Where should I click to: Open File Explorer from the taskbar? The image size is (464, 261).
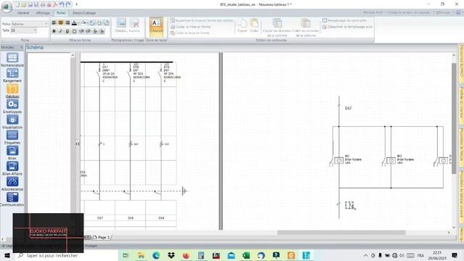(141, 255)
